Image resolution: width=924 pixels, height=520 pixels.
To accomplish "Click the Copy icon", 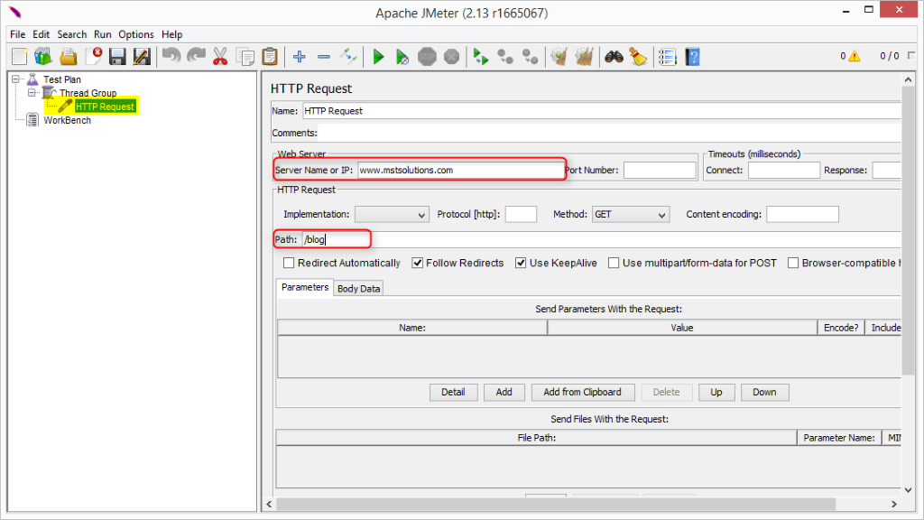I will click(x=245, y=57).
